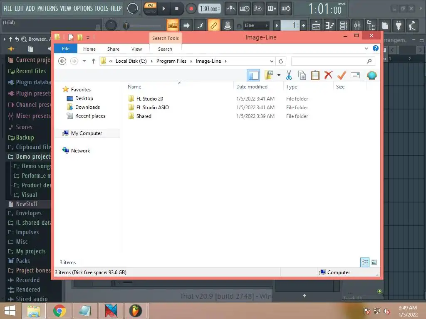Click the Windows Start button
The image size is (426, 319).
10,311
